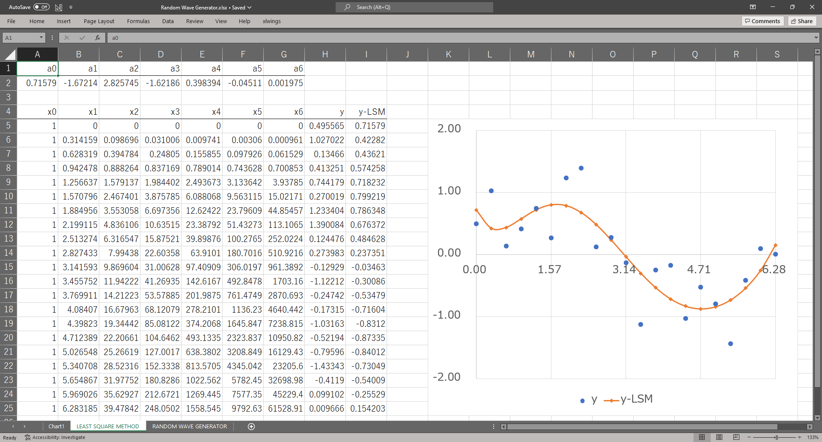The height and width of the screenshot is (442, 822).
Task: Open the File menu
Action: coord(11,21)
